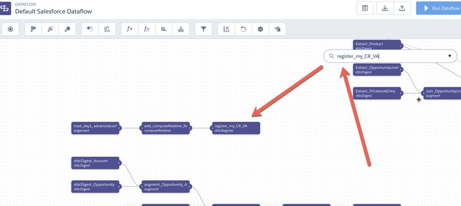The height and width of the screenshot is (206, 461).
Task: Select the sfdcDigest_Opportunity node
Action: [96, 186]
